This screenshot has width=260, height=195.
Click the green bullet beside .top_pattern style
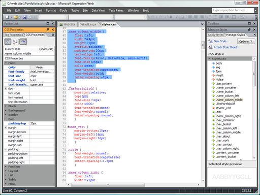coord(213,83)
